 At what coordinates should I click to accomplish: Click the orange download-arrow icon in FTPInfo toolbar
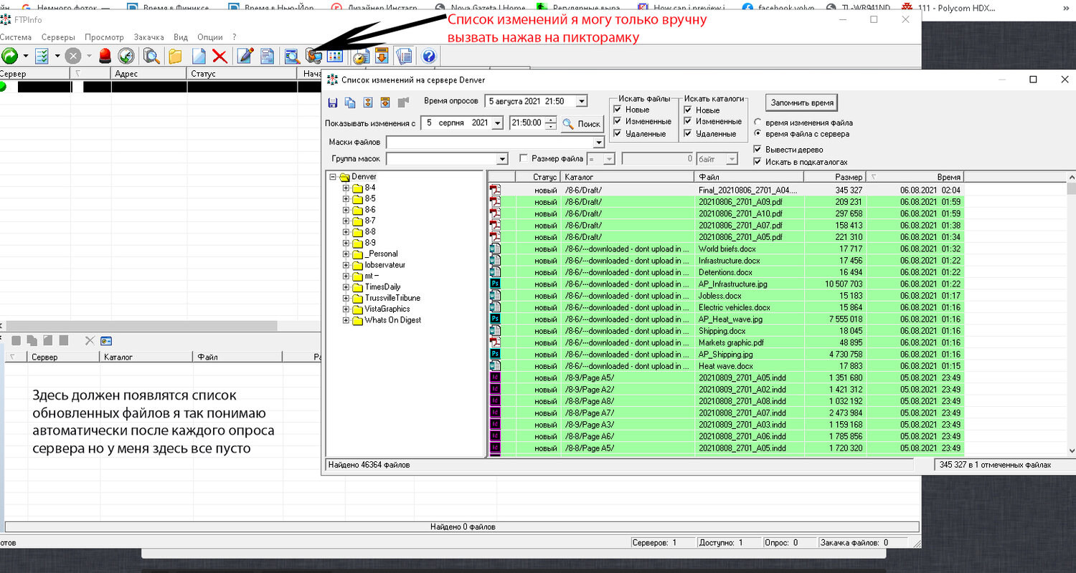(x=382, y=56)
